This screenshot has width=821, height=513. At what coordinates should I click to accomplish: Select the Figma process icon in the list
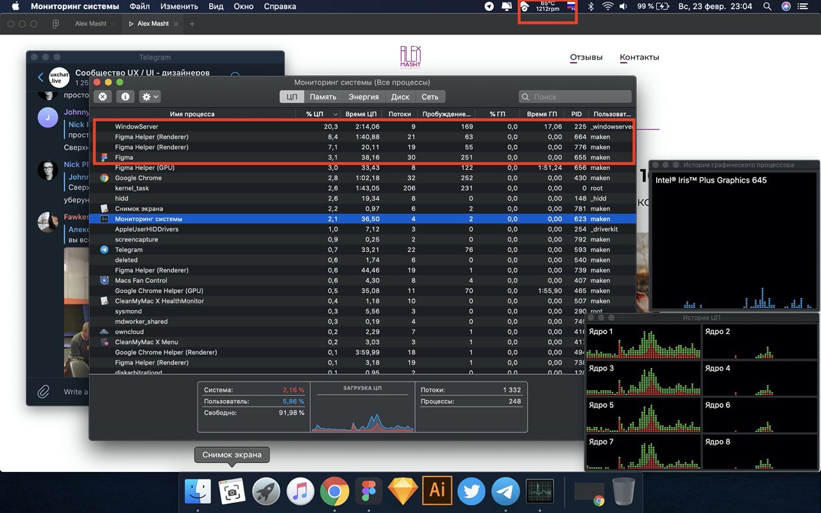[x=105, y=158]
